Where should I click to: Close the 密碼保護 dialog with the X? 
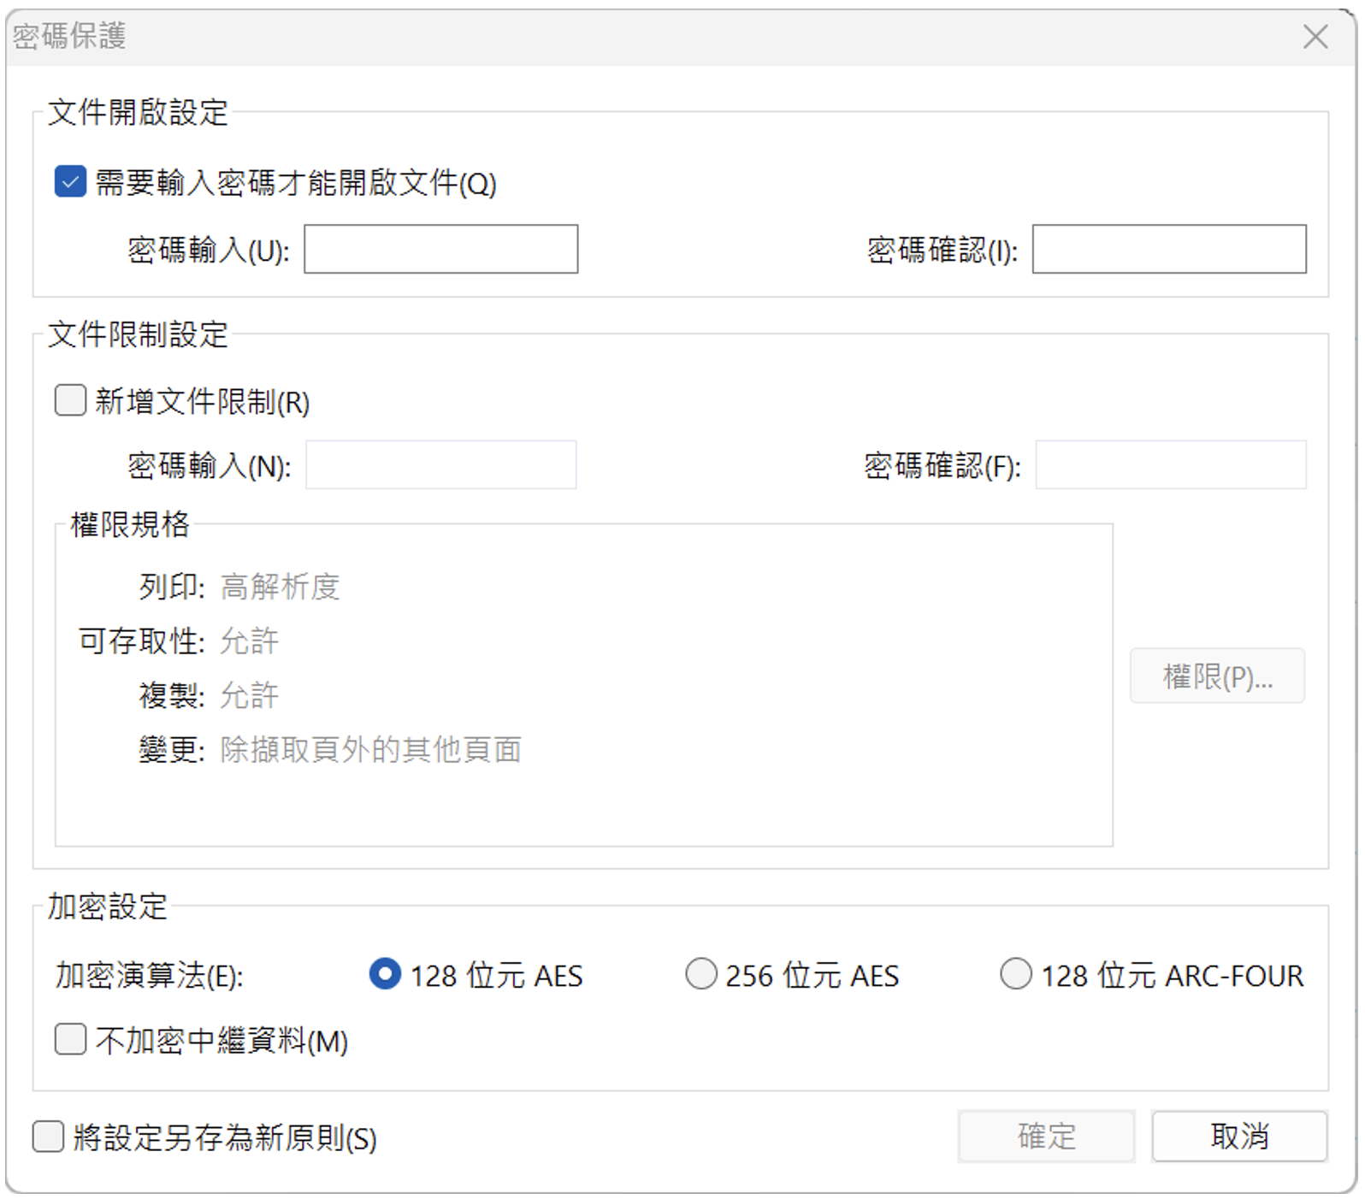[1315, 37]
